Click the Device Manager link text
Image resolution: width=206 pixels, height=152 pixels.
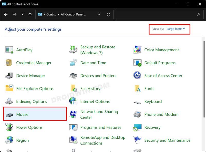[x=31, y=76]
